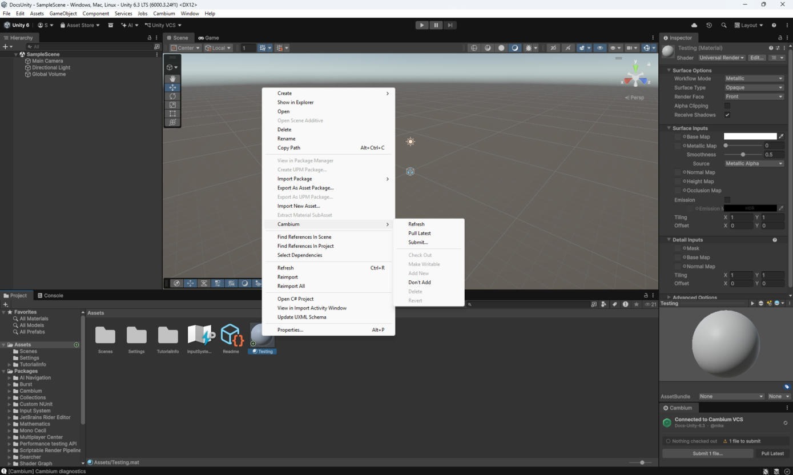Click the shaded draw mode sphere icon
This screenshot has width=793, height=475.
[501, 48]
